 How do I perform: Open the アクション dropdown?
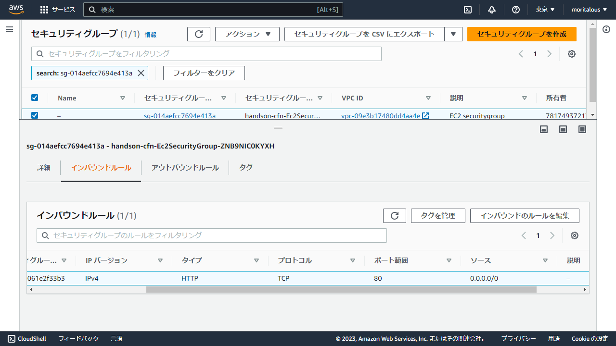tap(247, 34)
